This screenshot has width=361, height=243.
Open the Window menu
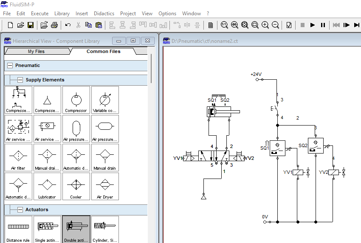[192, 14]
